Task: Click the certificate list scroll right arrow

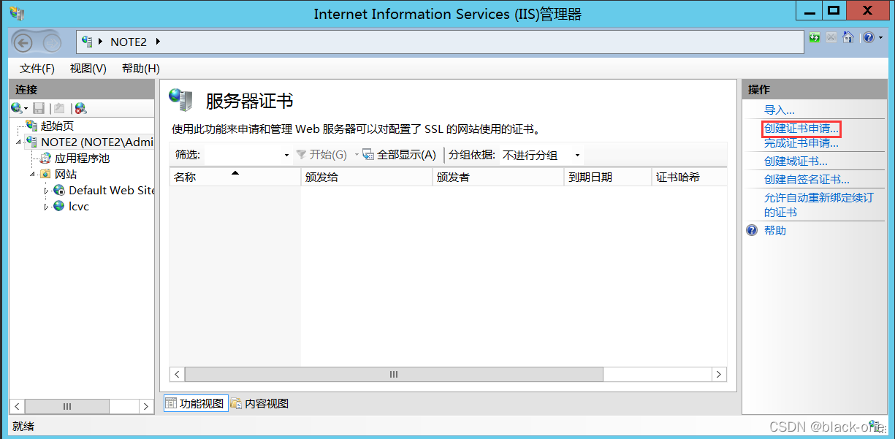Action: pos(719,374)
